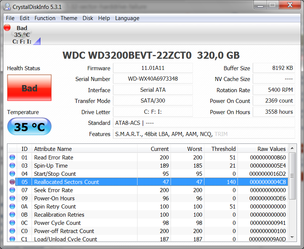Click the Rotation Rate 5400 RPM field
Screen dimensions: 304x249
coord(274,90)
